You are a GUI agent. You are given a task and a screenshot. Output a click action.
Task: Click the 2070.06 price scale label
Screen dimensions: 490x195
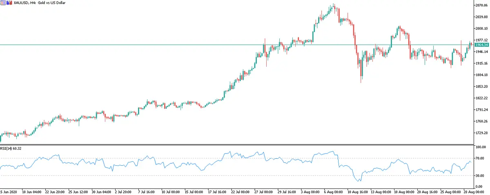click(x=481, y=5)
